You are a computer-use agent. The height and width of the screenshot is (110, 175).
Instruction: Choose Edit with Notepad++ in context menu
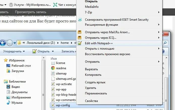coord(119,43)
